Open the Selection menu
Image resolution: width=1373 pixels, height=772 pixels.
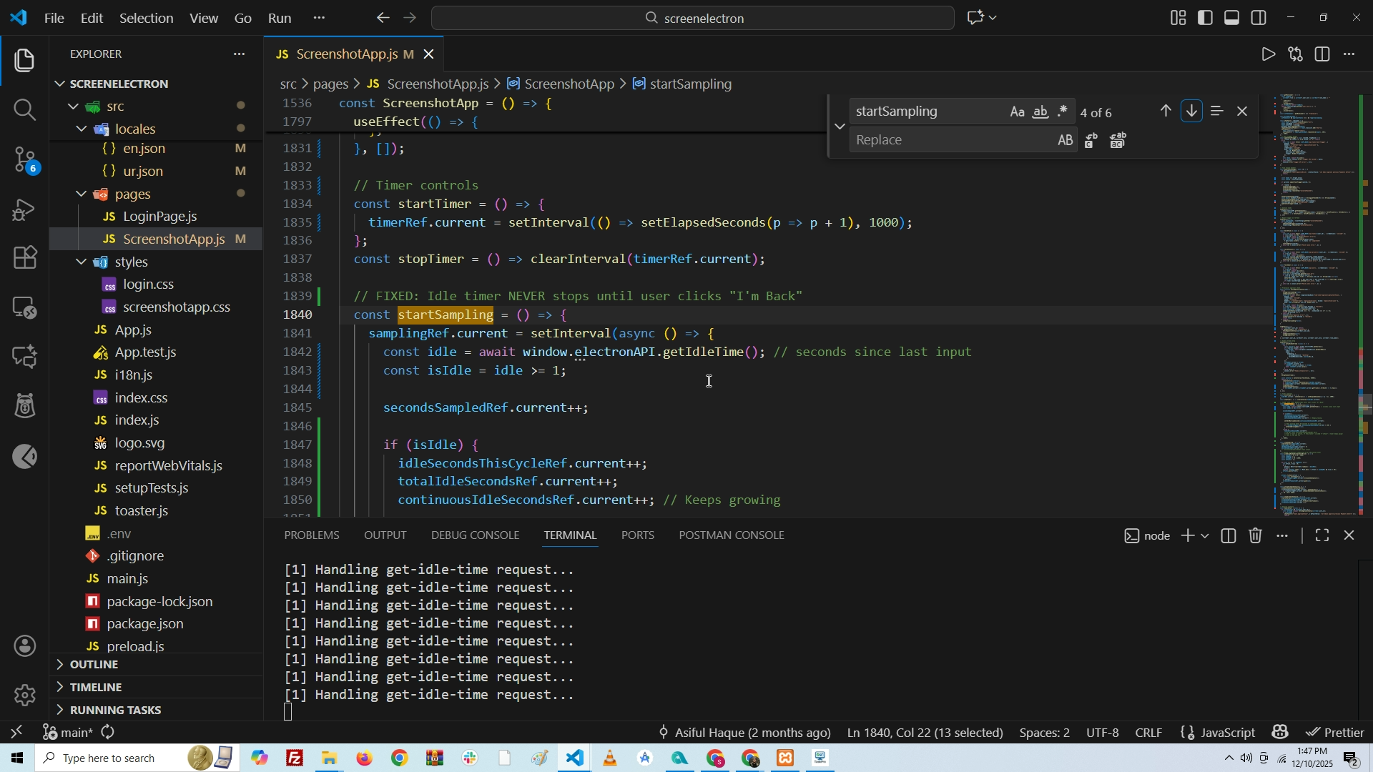click(145, 18)
